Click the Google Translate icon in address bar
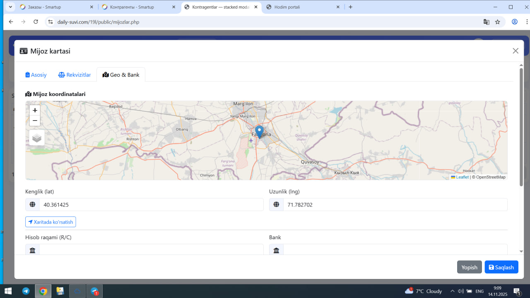 (x=487, y=22)
